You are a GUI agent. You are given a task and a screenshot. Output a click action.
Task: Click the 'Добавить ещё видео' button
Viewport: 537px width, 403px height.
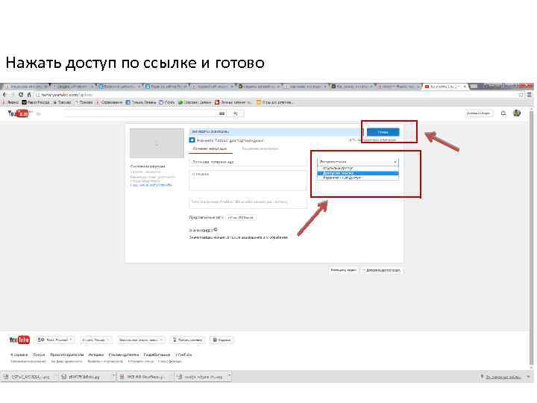382,270
